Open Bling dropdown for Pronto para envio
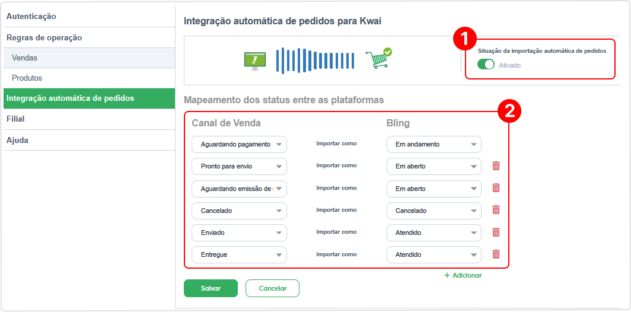This screenshot has height=312, width=631. point(434,166)
